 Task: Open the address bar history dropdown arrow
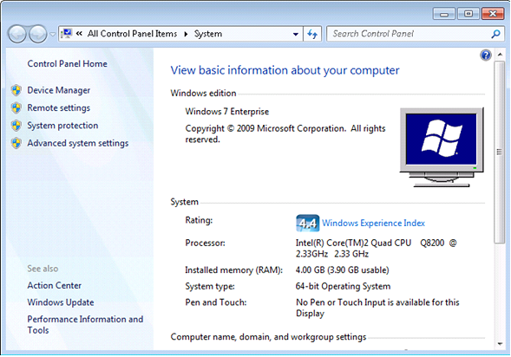[296, 34]
